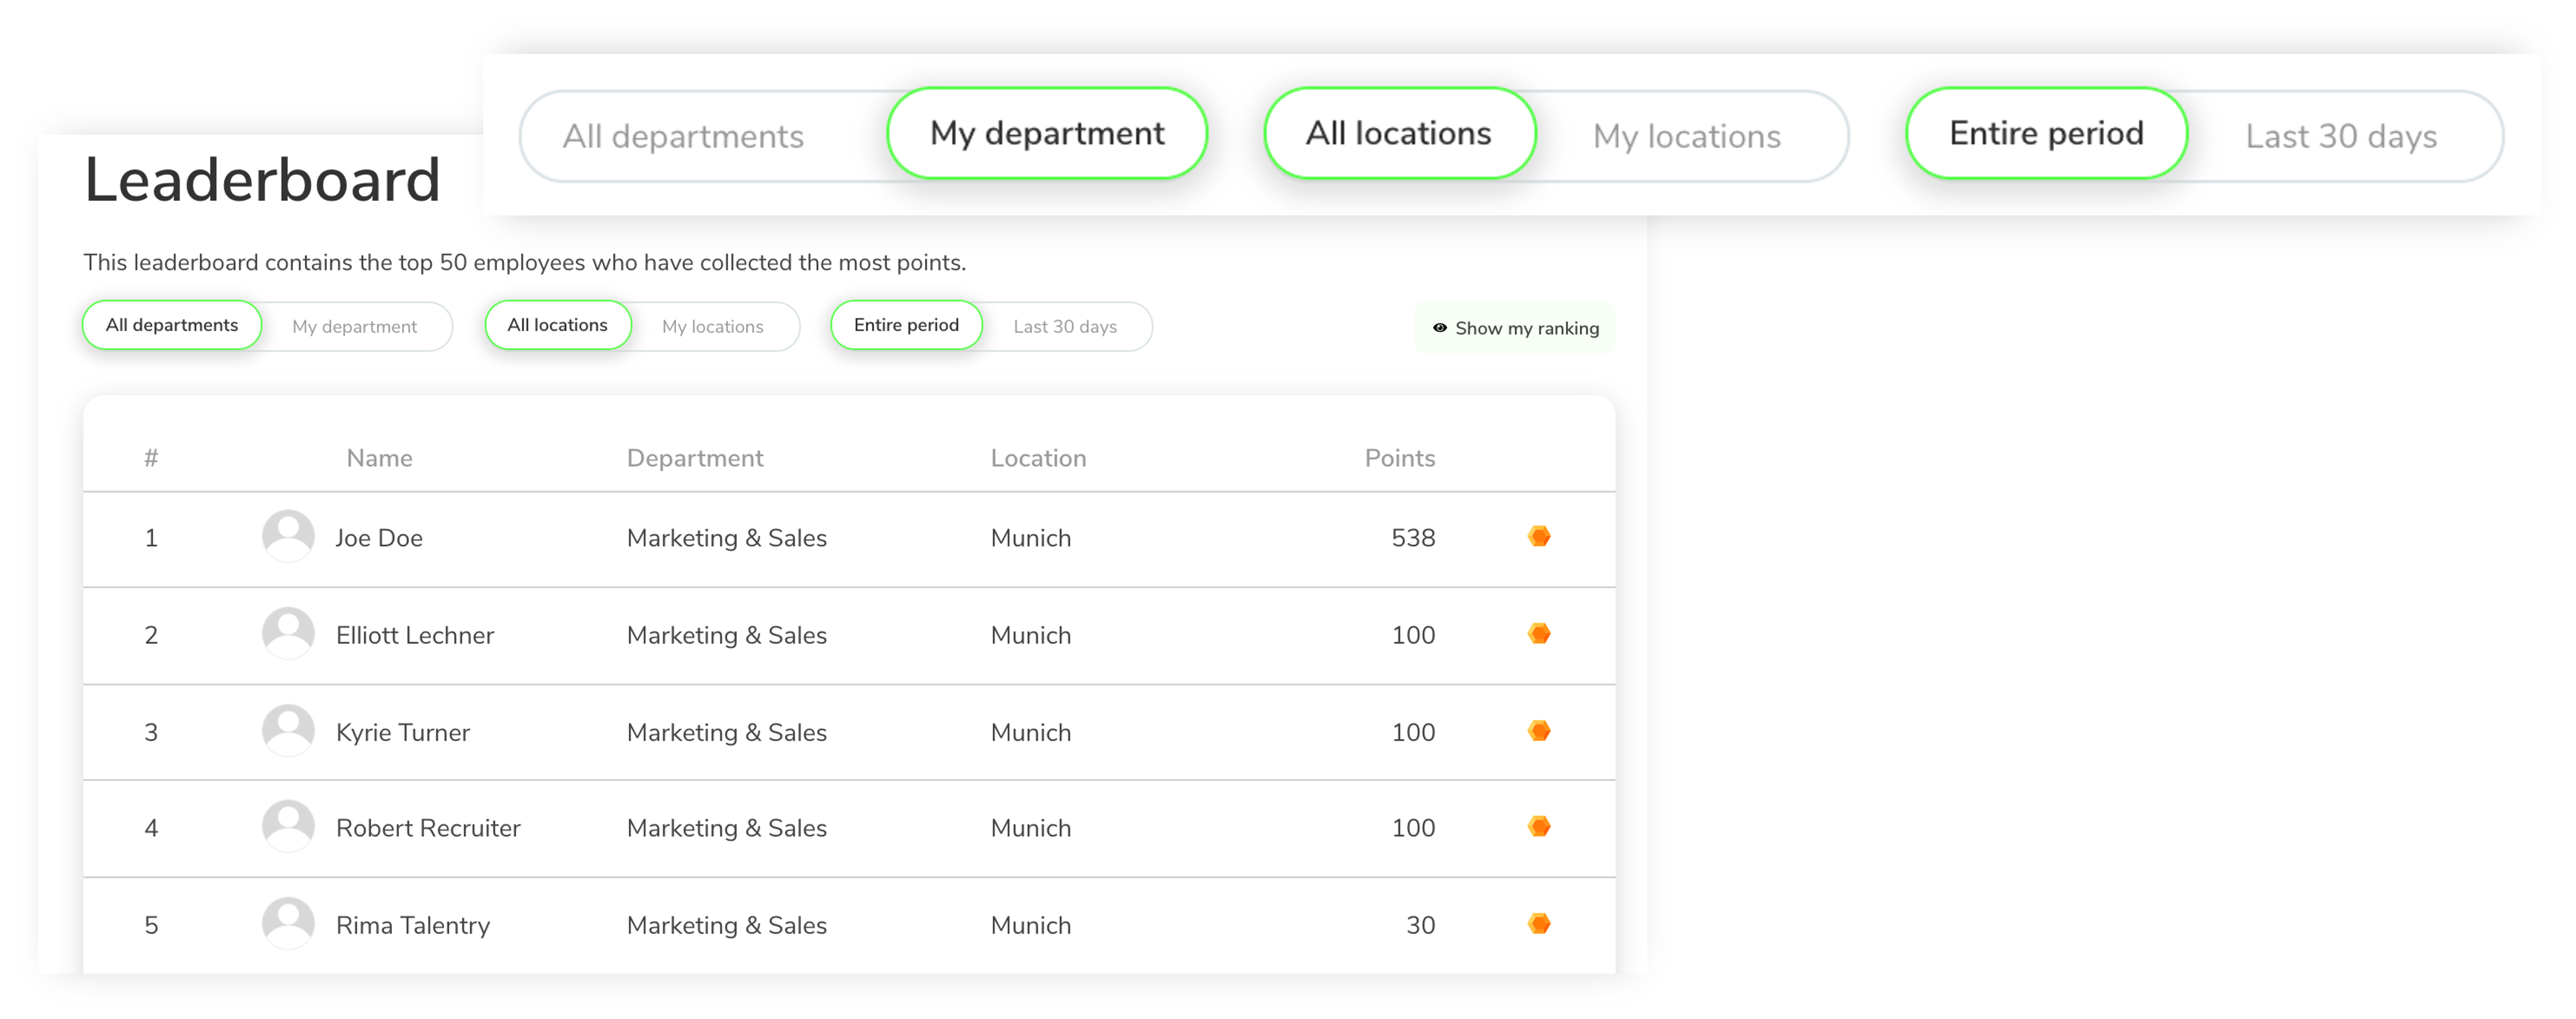Open Robert Recruiter's name entry
2576x1019 pixels.
pyautogui.click(x=427, y=828)
